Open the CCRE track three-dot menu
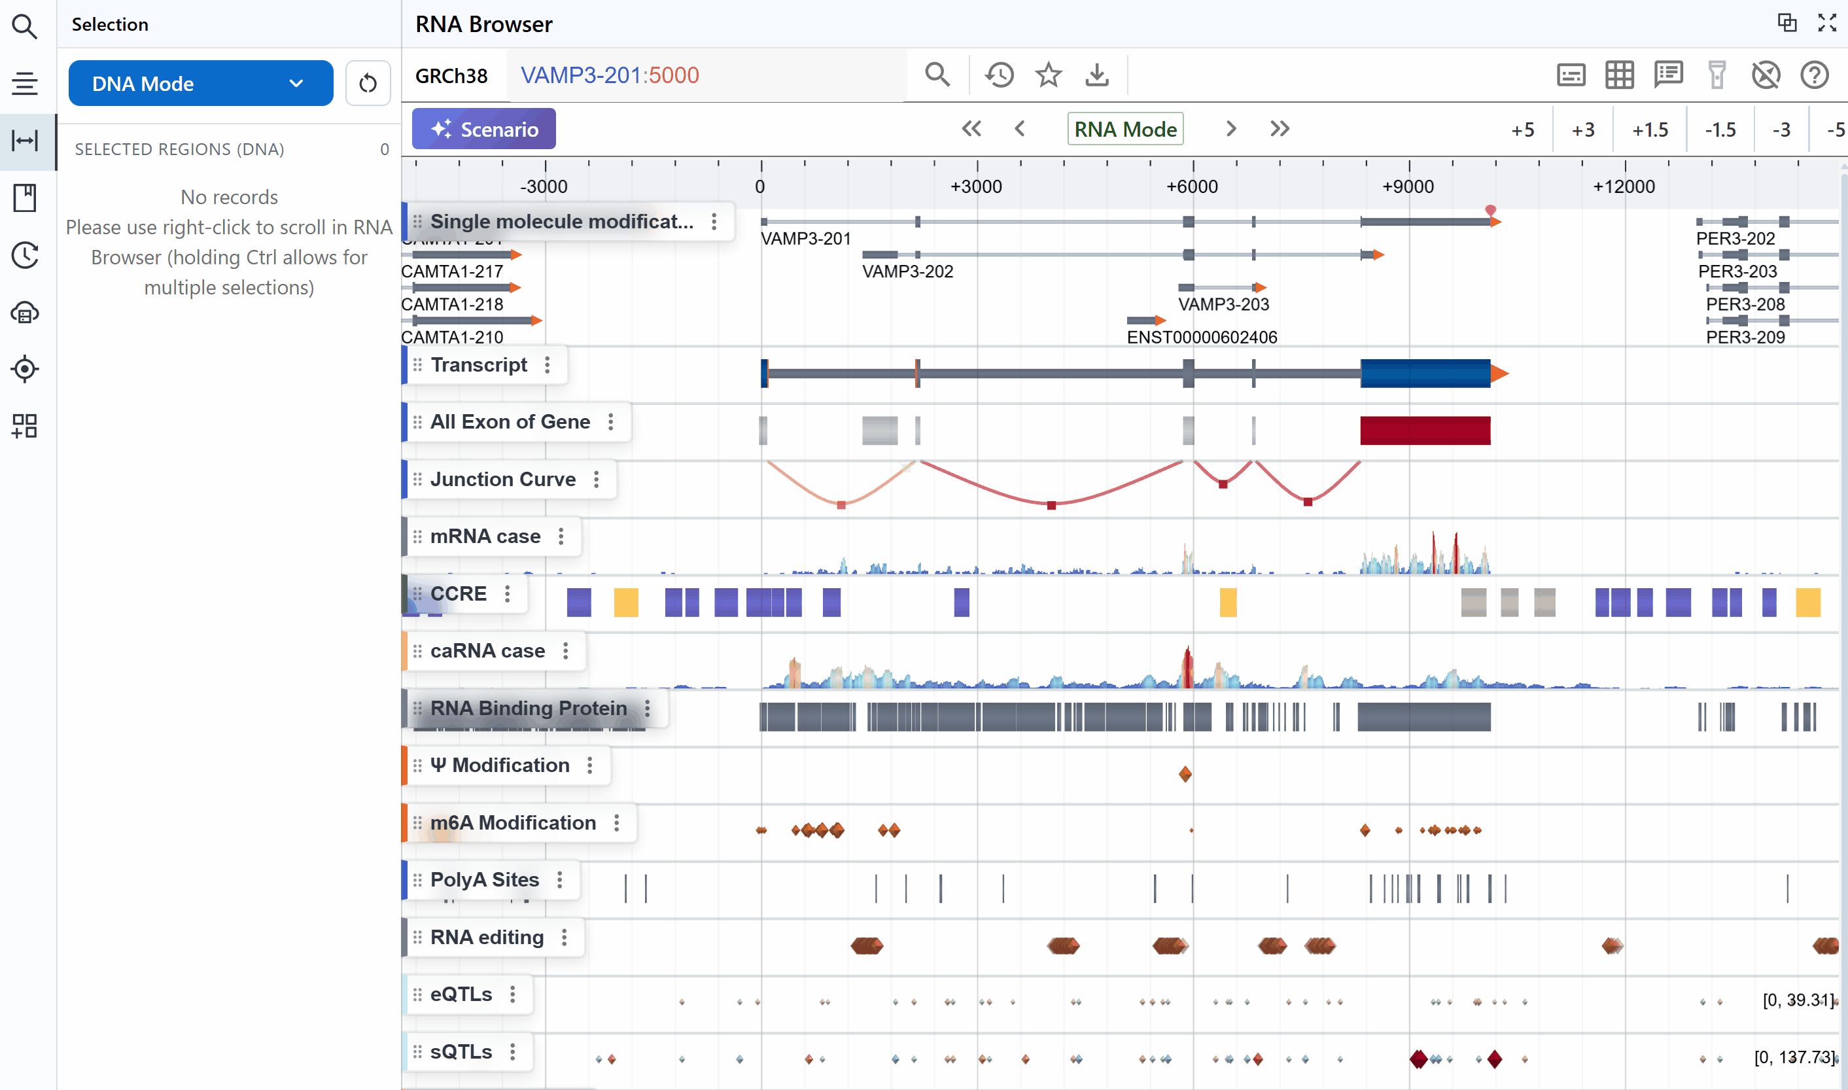The width and height of the screenshot is (1848, 1090). pyautogui.click(x=508, y=593)
